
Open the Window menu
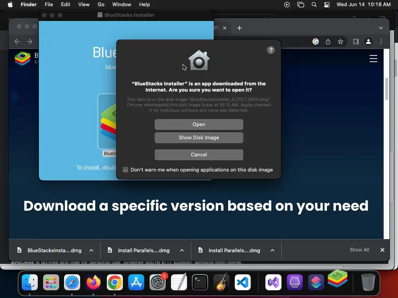coord(122,5)
